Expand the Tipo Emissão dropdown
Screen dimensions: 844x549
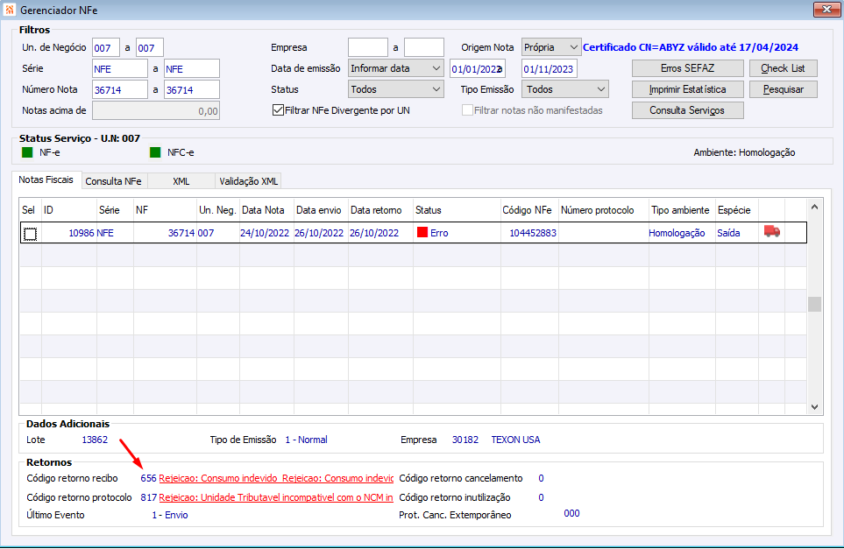(565, 89)
